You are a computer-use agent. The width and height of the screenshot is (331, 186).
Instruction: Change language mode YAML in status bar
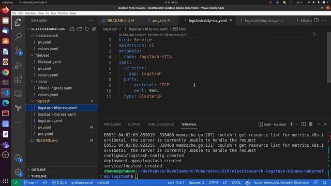236,182
